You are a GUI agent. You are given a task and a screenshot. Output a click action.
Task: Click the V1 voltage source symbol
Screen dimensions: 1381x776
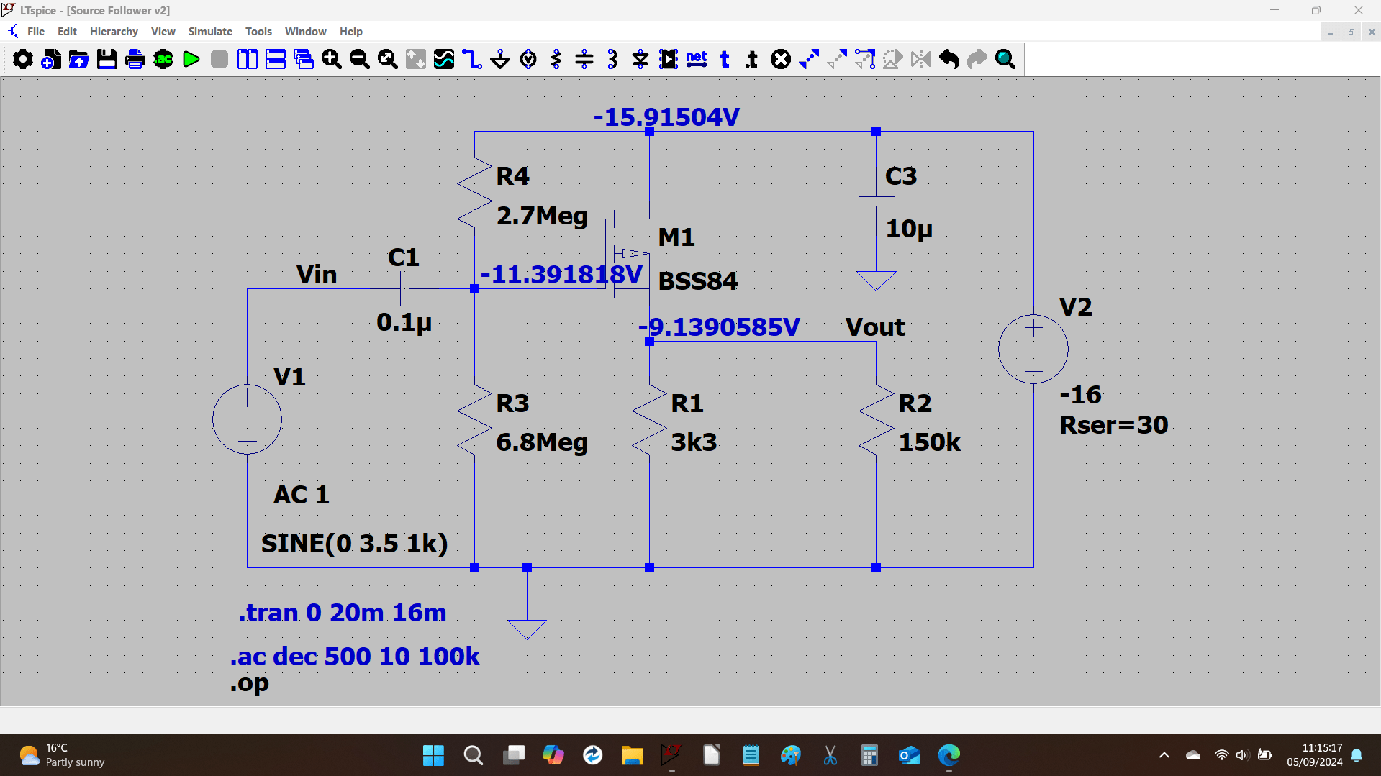click(x=247, y=419)
